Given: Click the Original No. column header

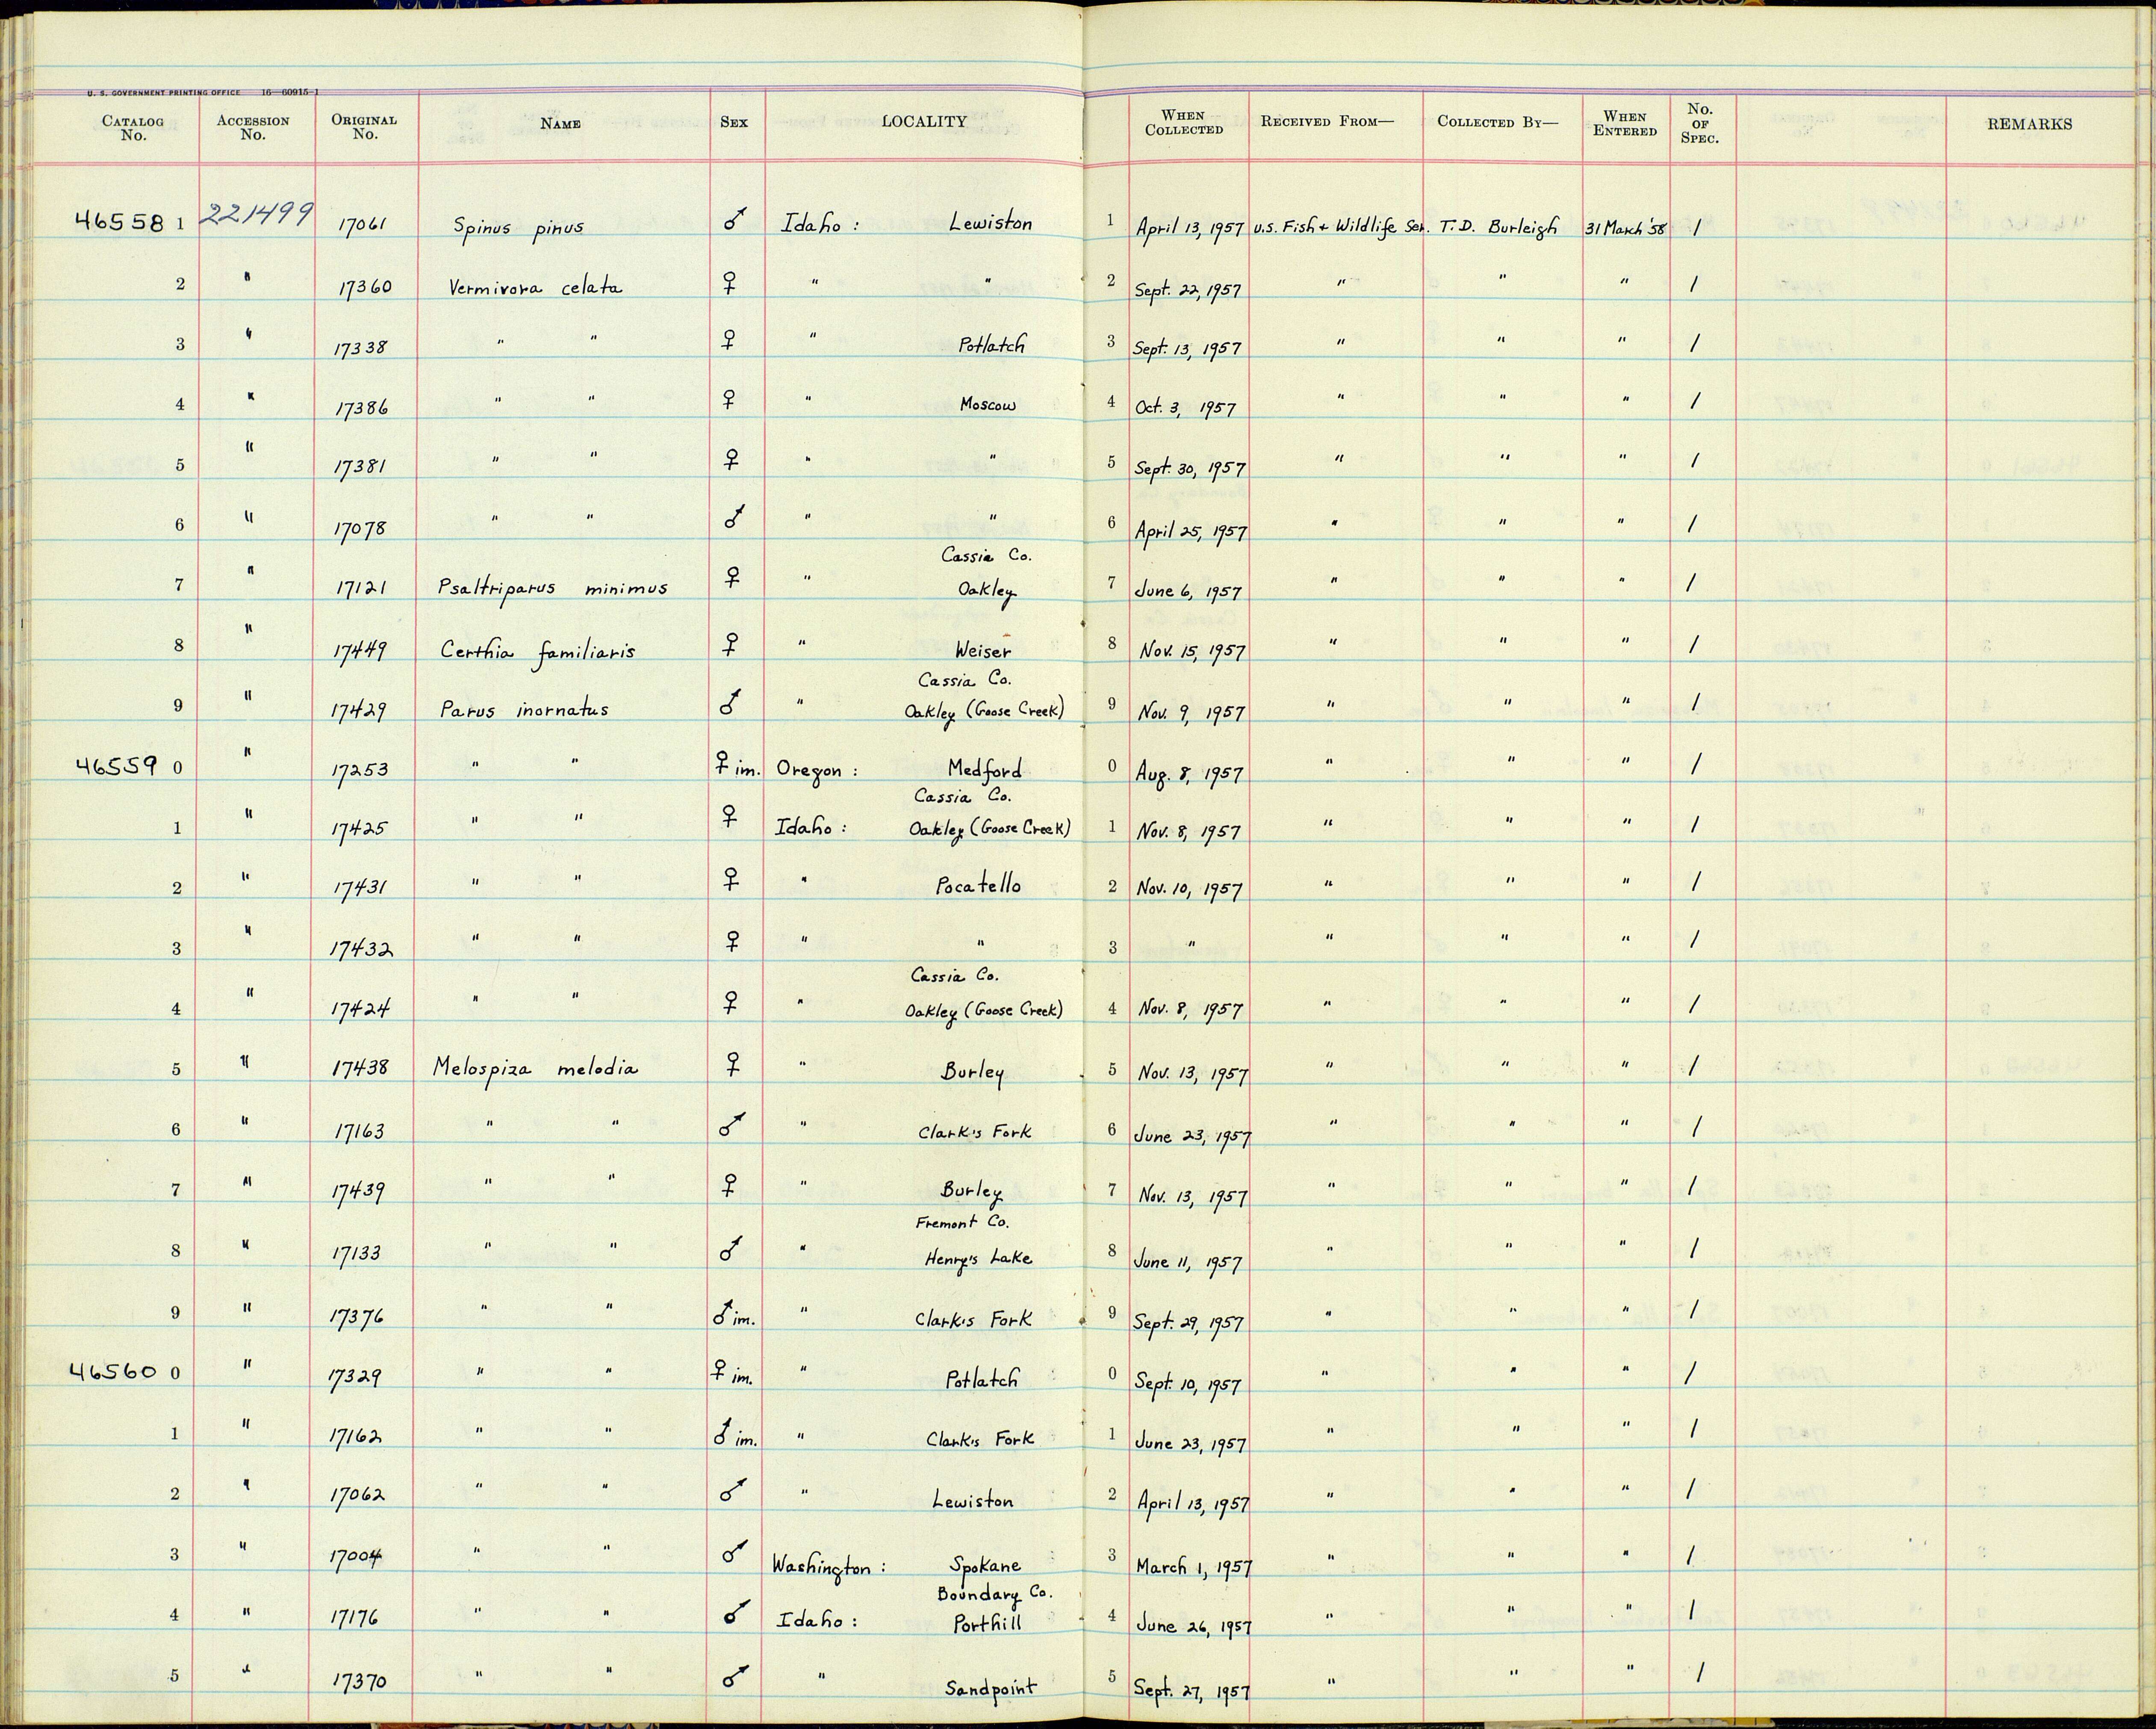Looking at the screenshot, I should click(x=364, y=126).
